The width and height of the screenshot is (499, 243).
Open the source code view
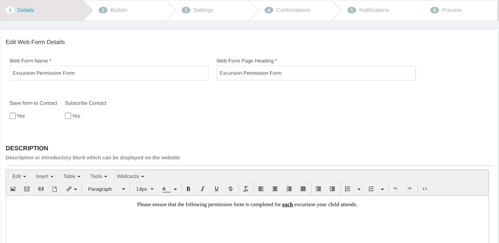(425, 189)
